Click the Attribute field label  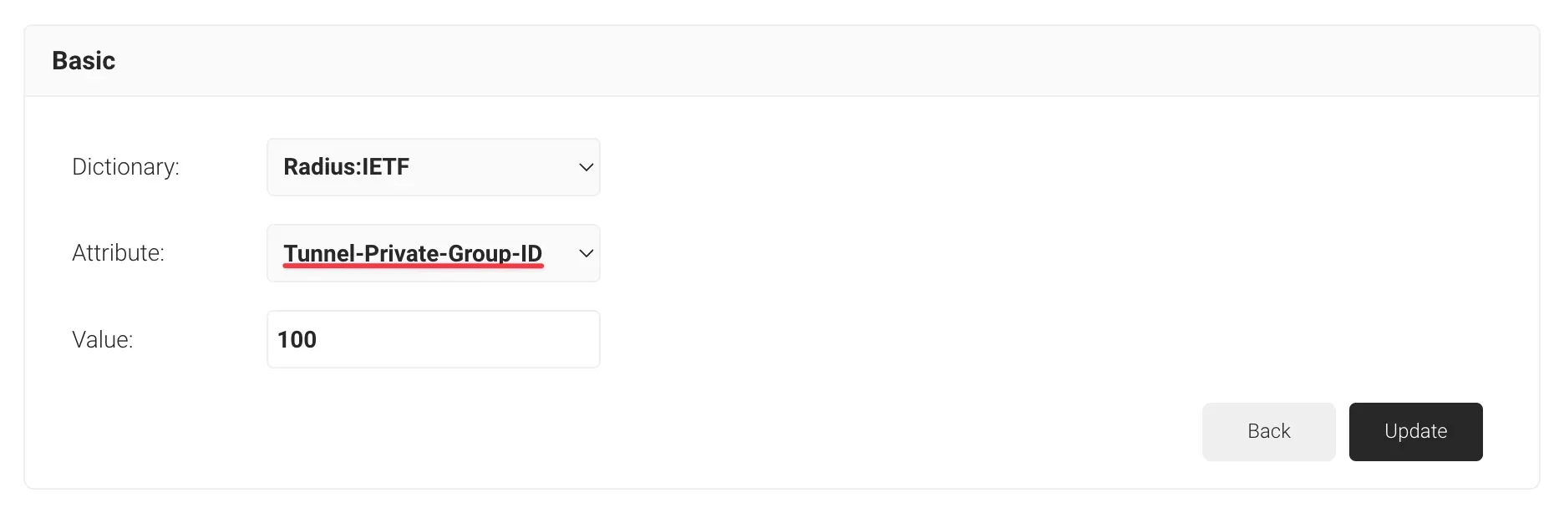coord(118,253)
